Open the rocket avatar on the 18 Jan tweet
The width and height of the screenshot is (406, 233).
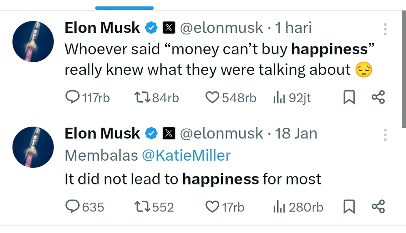point(33,147)
